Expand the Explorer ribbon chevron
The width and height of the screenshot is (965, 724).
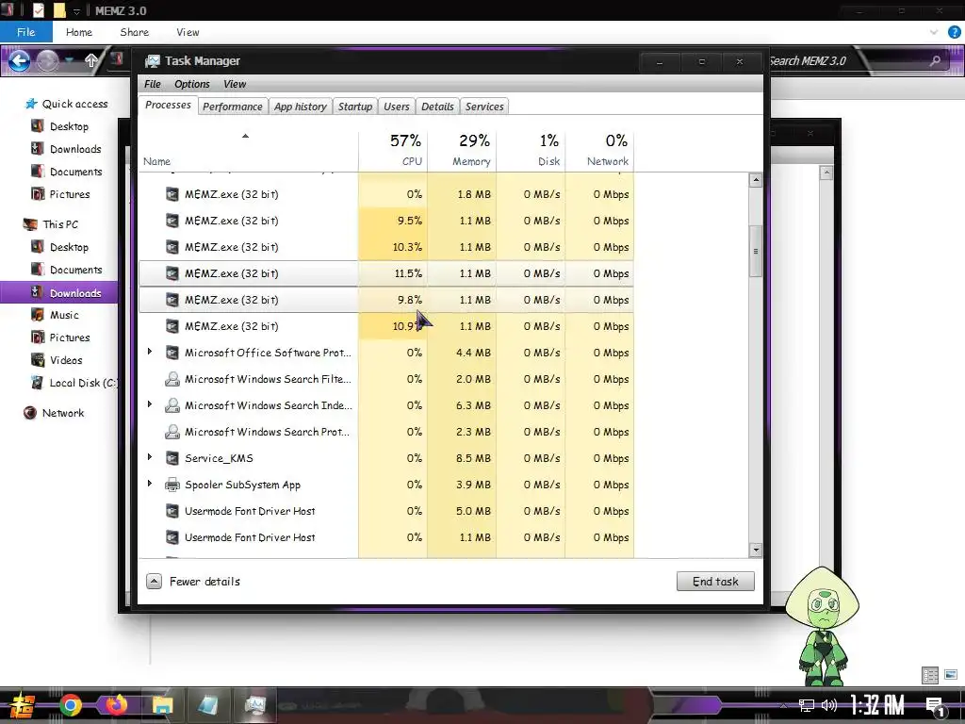tap(934, 32)
